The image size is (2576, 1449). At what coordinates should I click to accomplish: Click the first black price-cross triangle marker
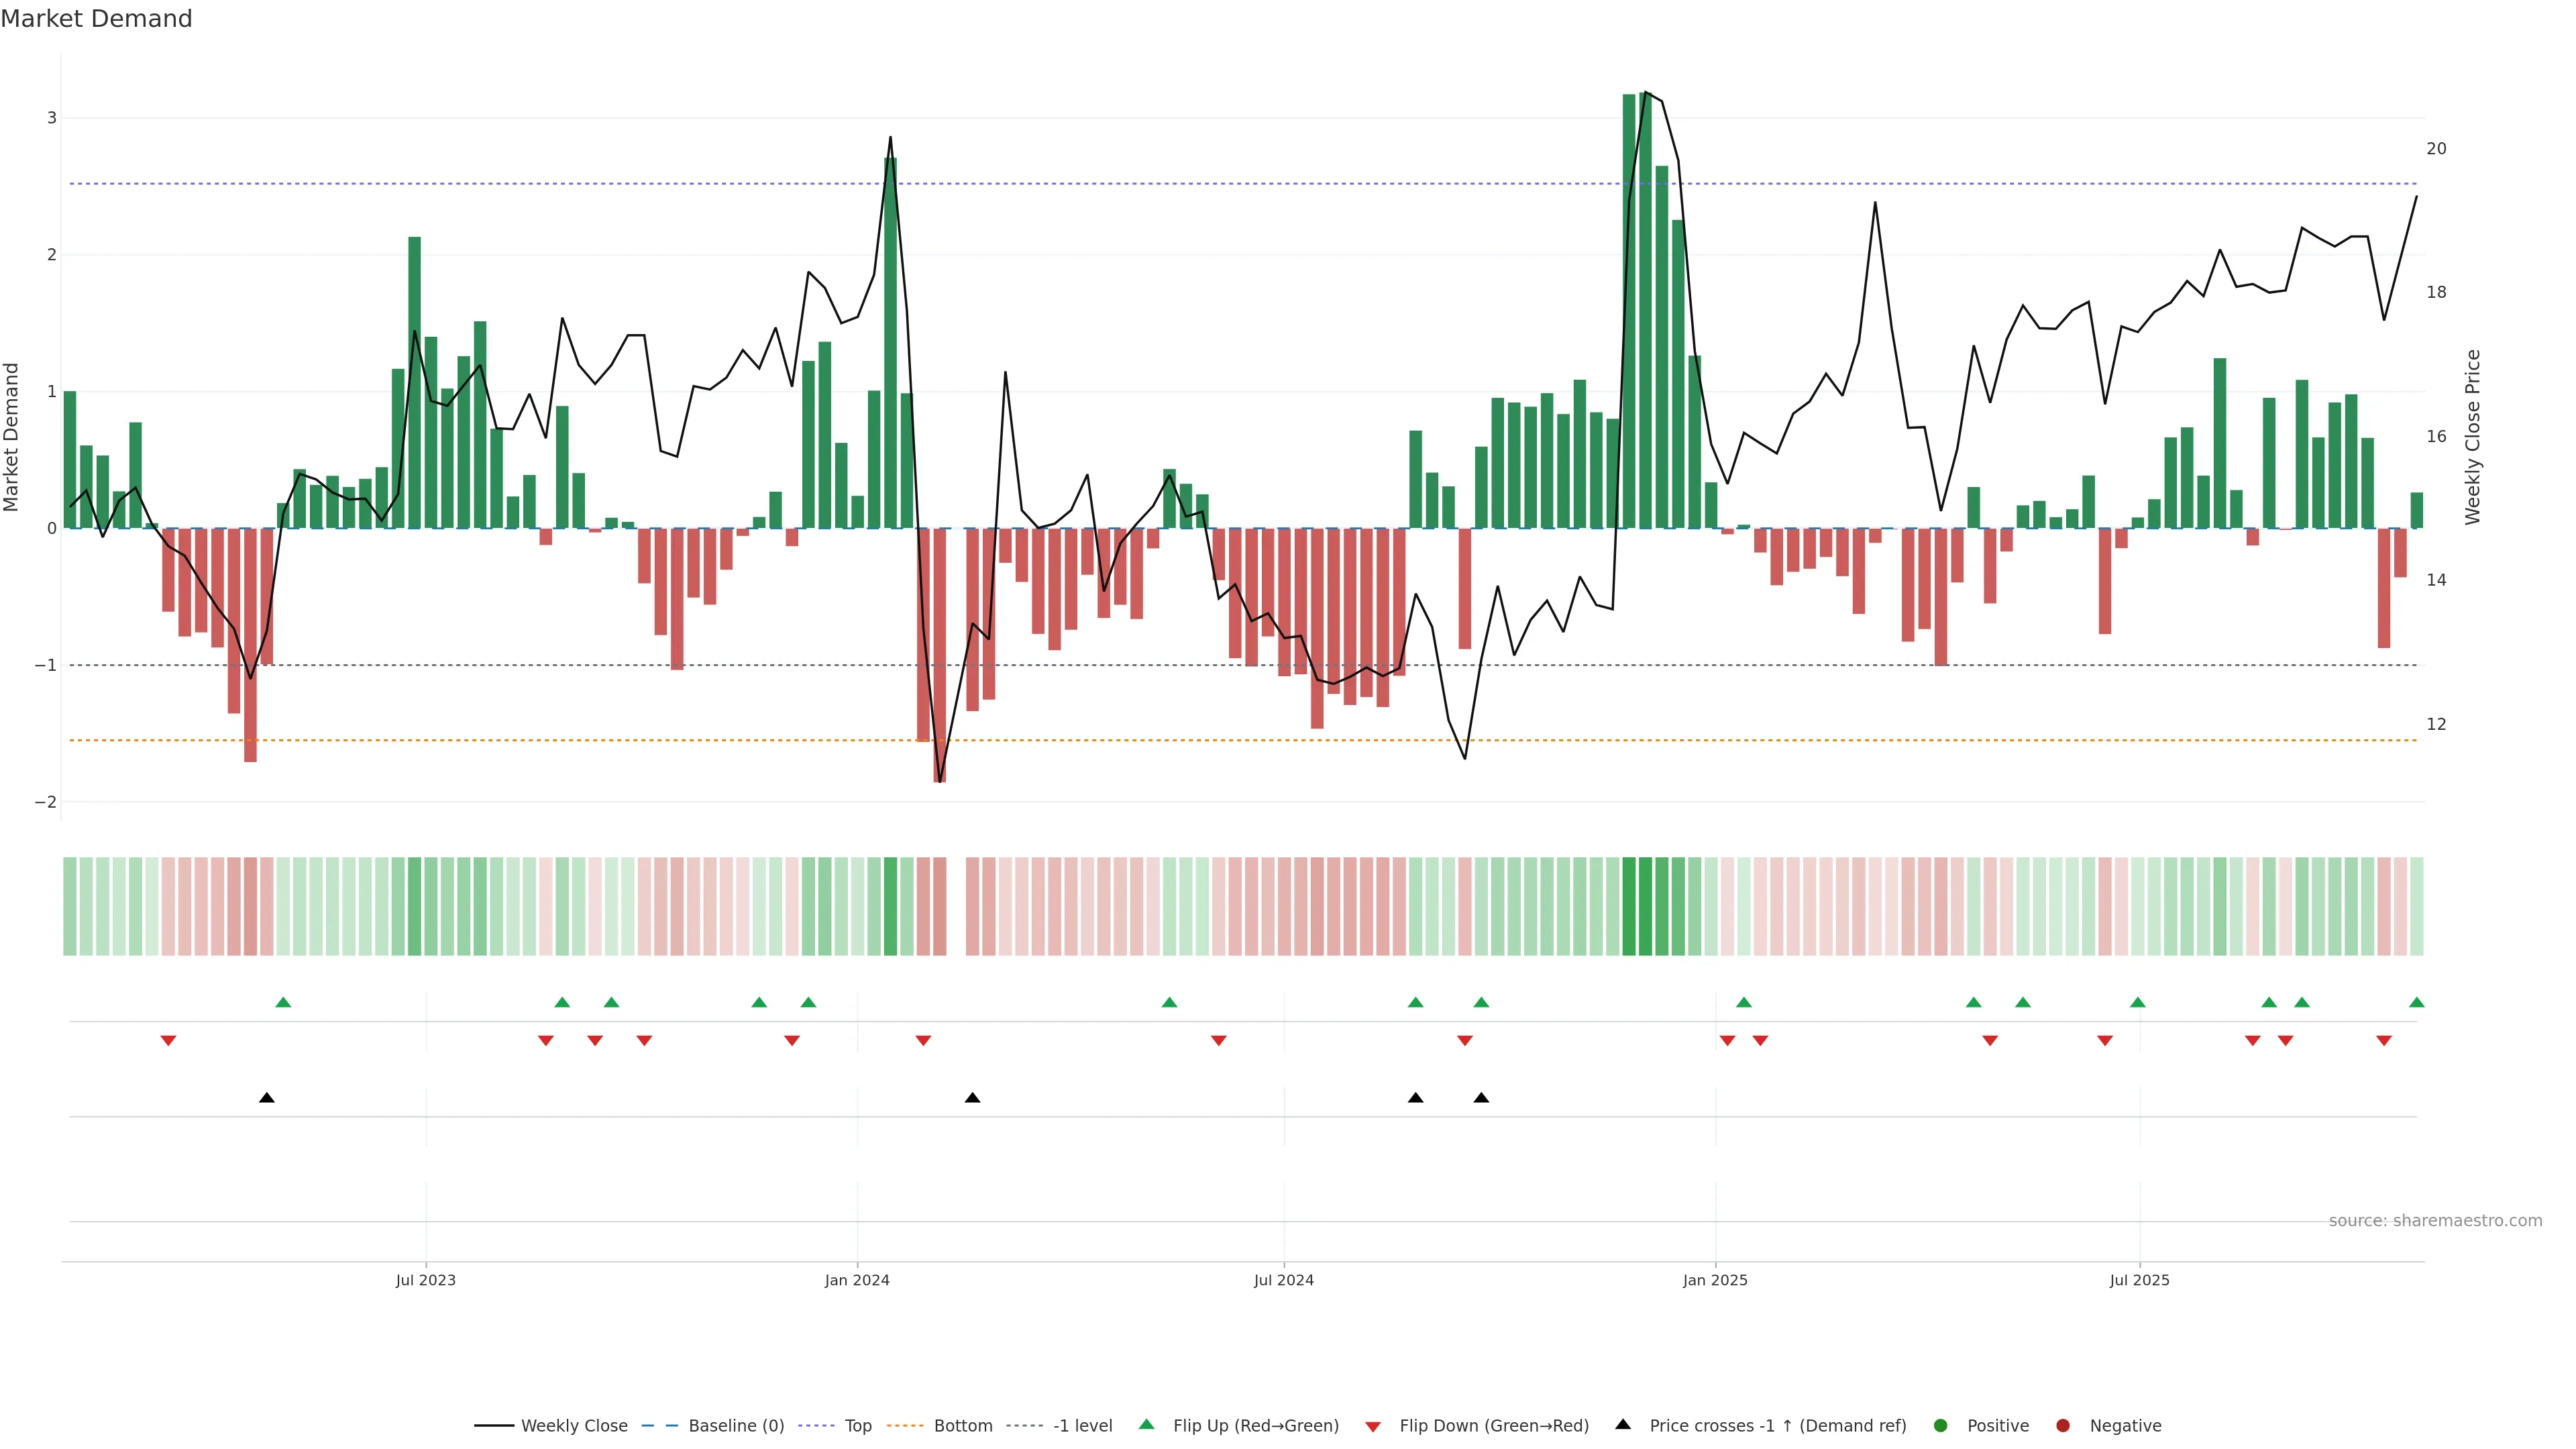(267, 1098)
